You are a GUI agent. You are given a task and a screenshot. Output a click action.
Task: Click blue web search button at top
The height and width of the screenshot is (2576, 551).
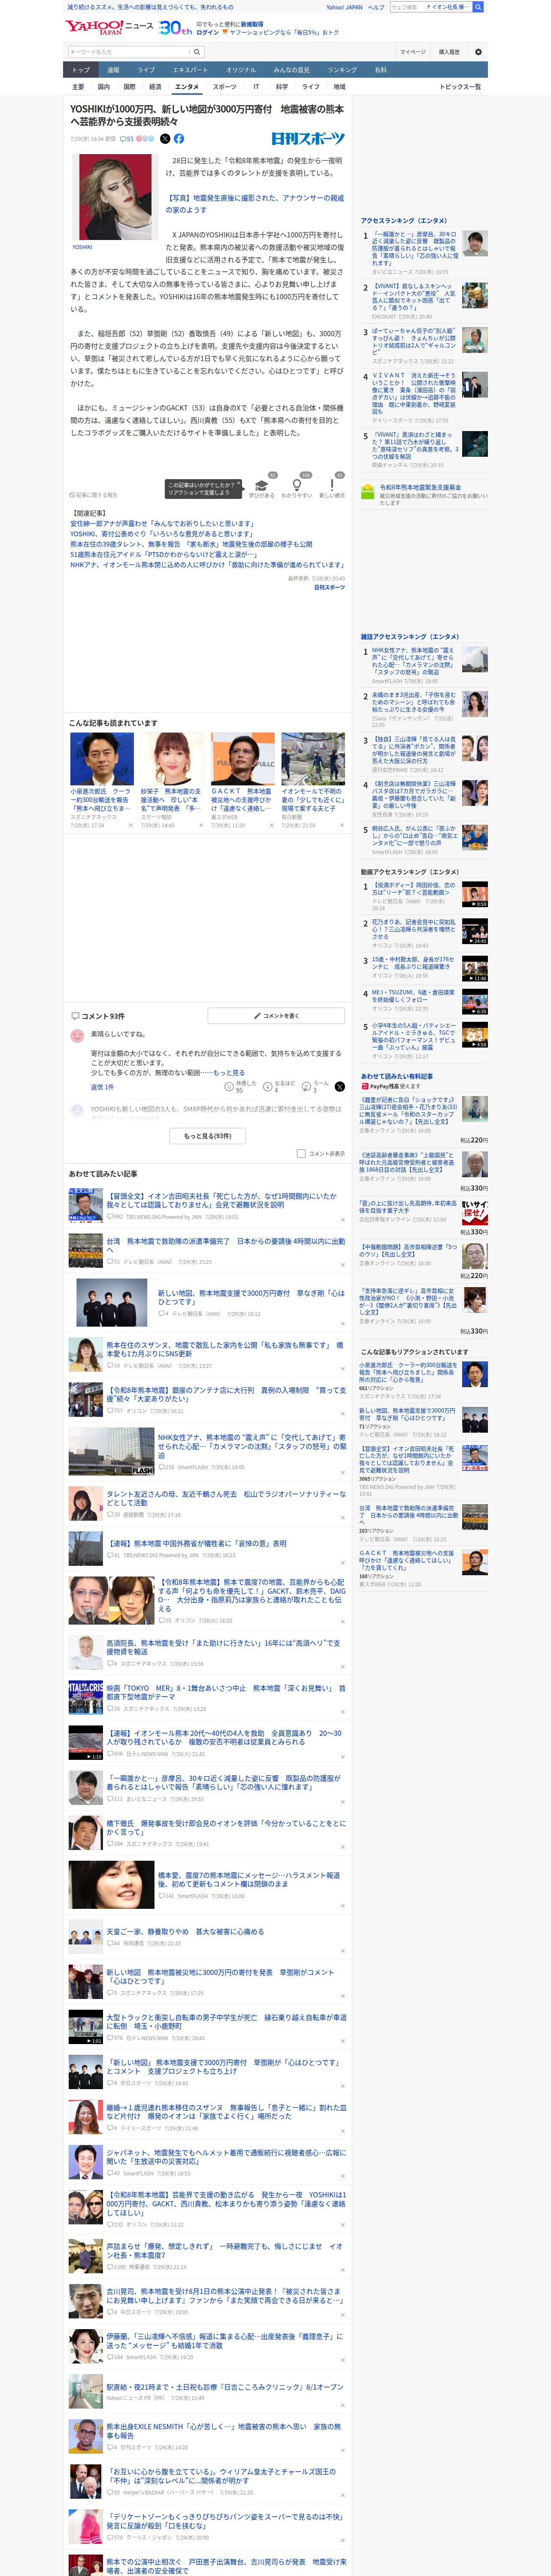click(478, 7)
